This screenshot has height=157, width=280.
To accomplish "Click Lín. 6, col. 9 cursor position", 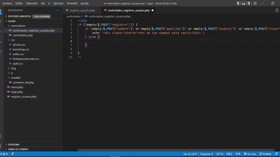I will coord(190,154).
